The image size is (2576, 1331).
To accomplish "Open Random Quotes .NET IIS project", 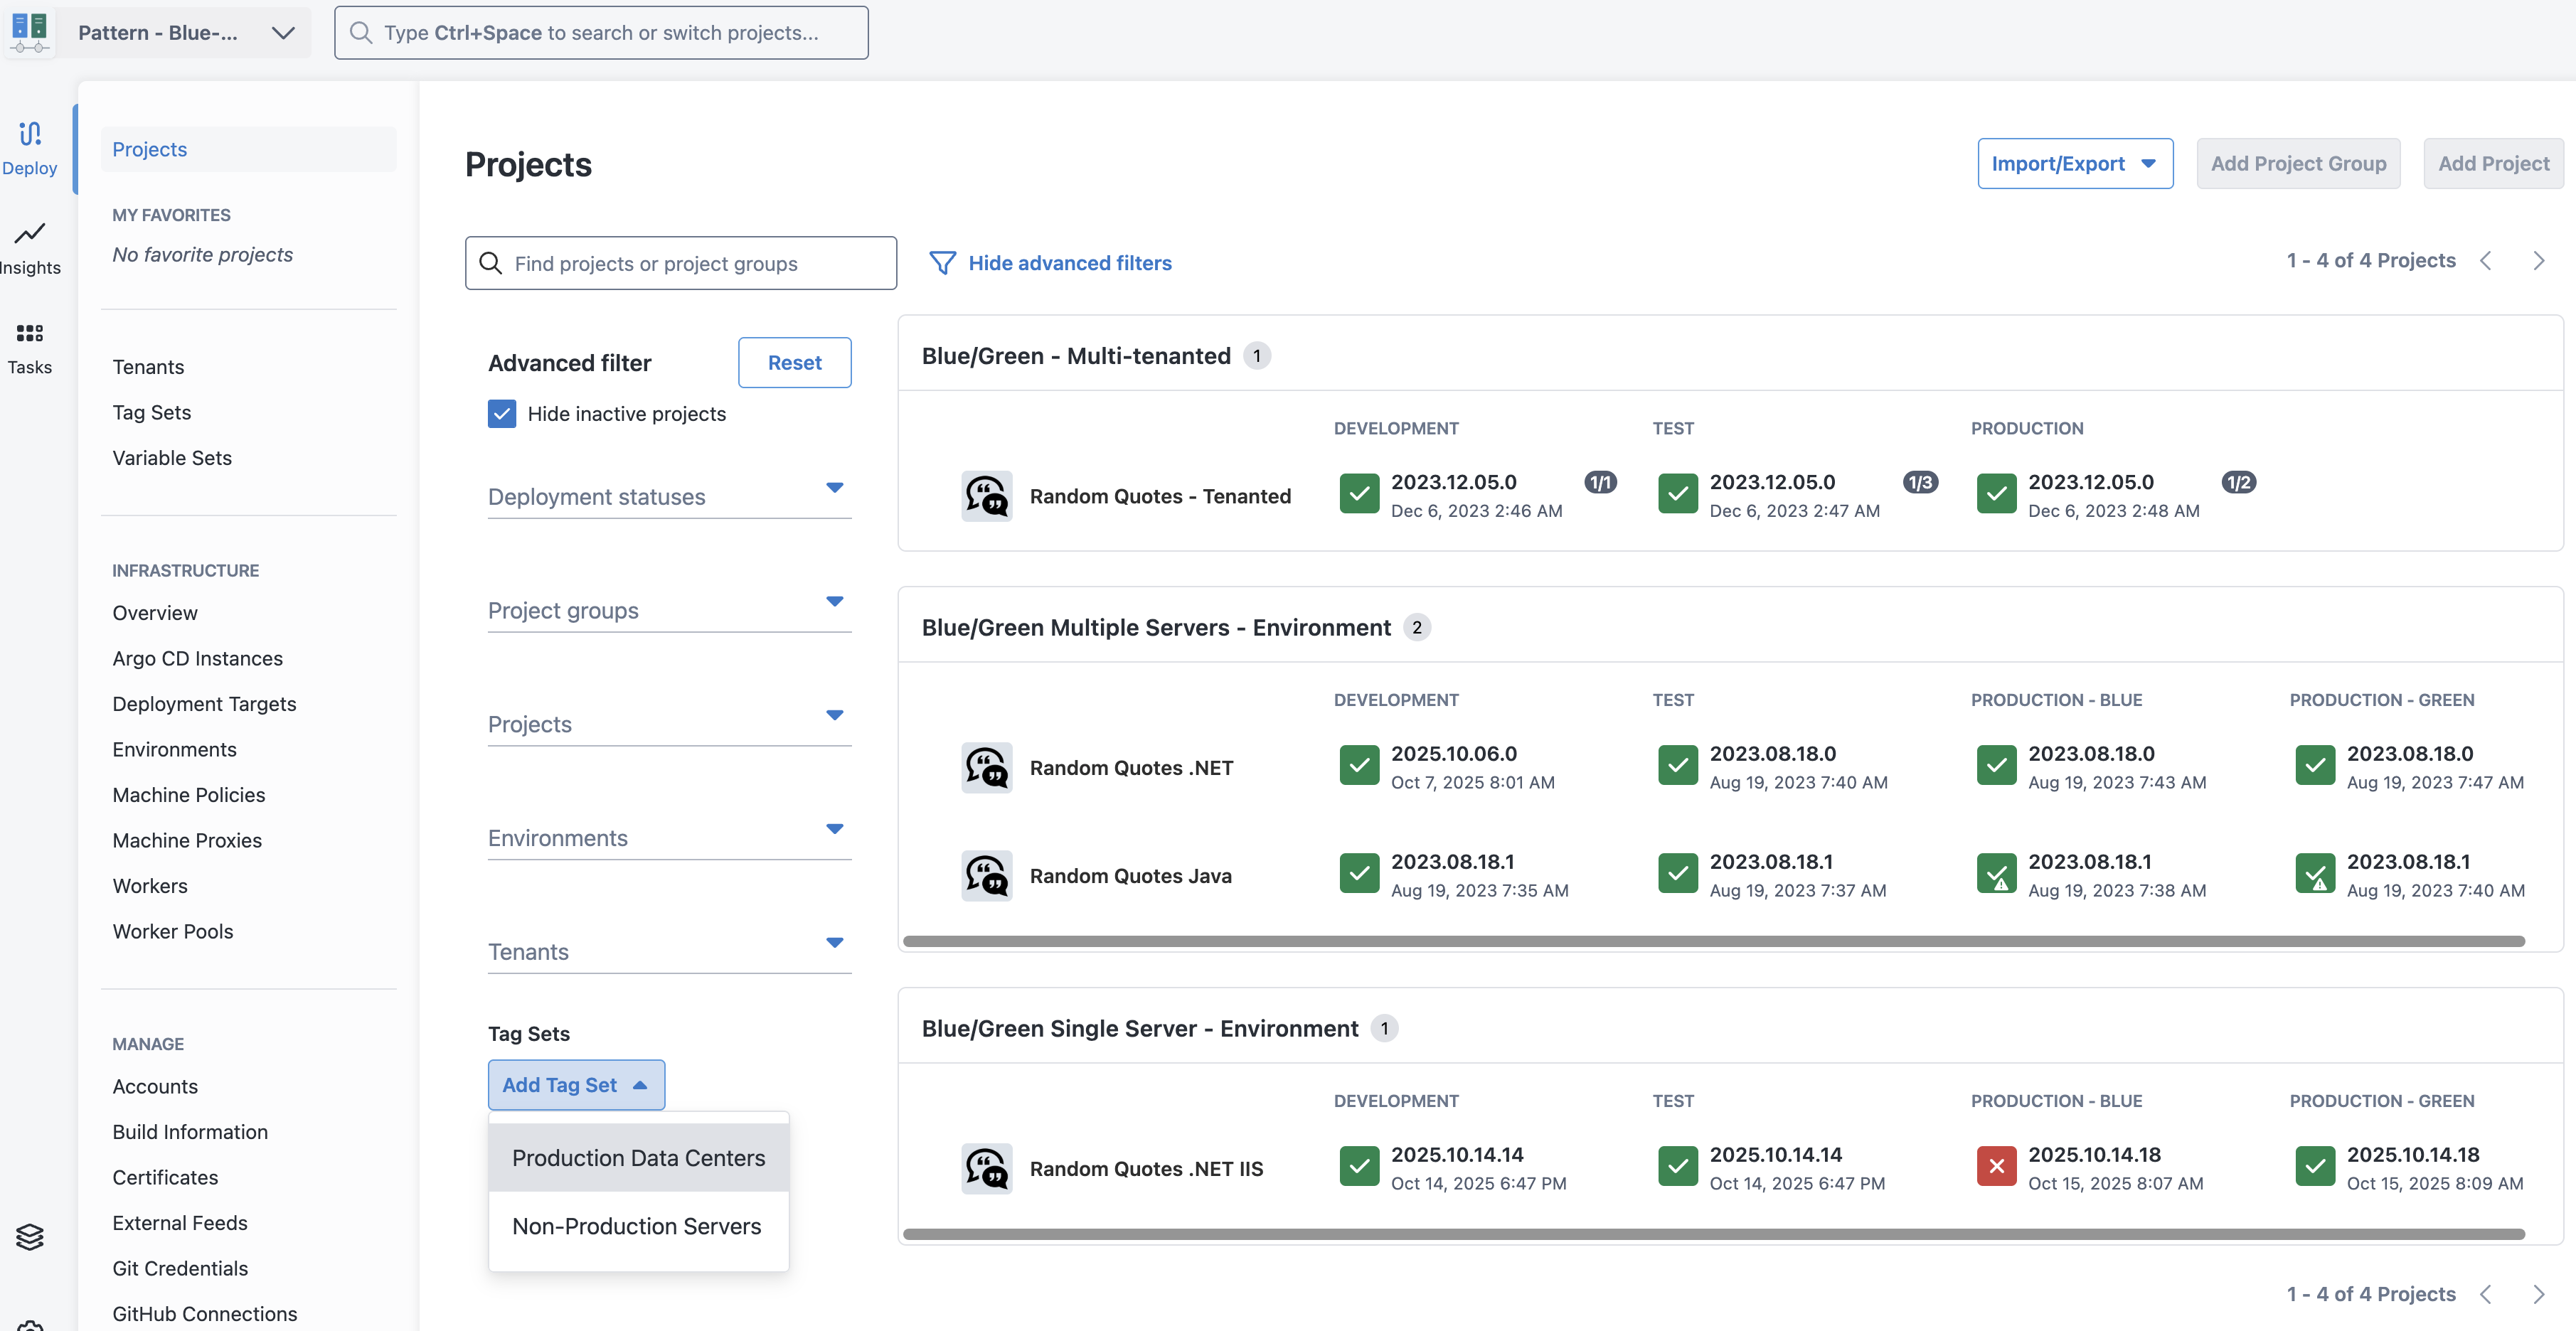I will pyautogui.click(x=1146, y=1169).
